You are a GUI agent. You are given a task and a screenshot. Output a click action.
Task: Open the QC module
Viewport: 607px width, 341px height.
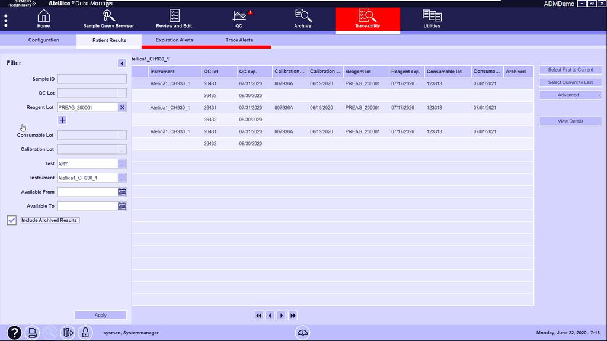[239, 19]
